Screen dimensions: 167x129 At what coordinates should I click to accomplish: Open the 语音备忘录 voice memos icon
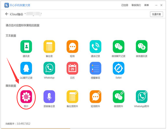point(49,97)
